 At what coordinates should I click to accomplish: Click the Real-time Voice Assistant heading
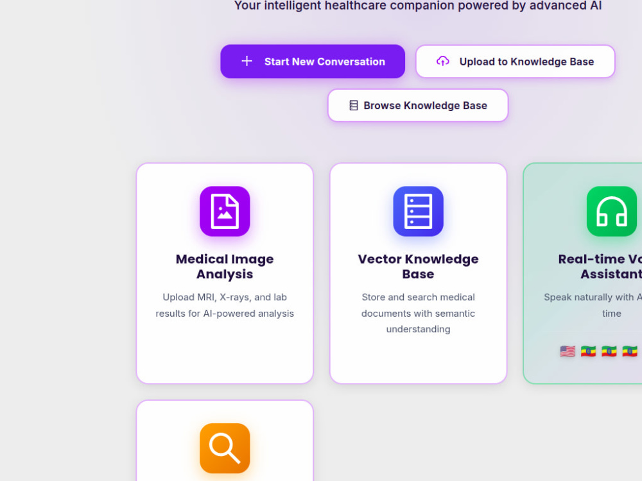pos(600,266)
